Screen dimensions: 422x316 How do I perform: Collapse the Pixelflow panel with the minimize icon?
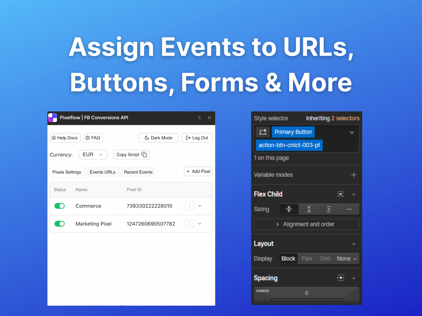click(x=199, y=118)
